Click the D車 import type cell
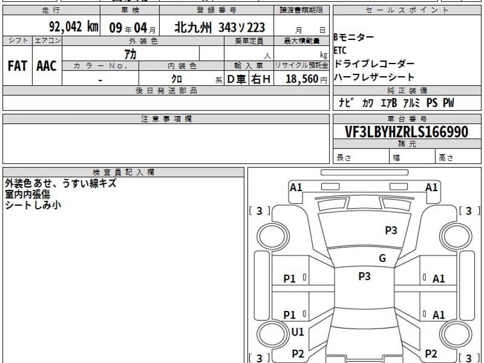Screen dimensions: 484x363 point(236,79)
